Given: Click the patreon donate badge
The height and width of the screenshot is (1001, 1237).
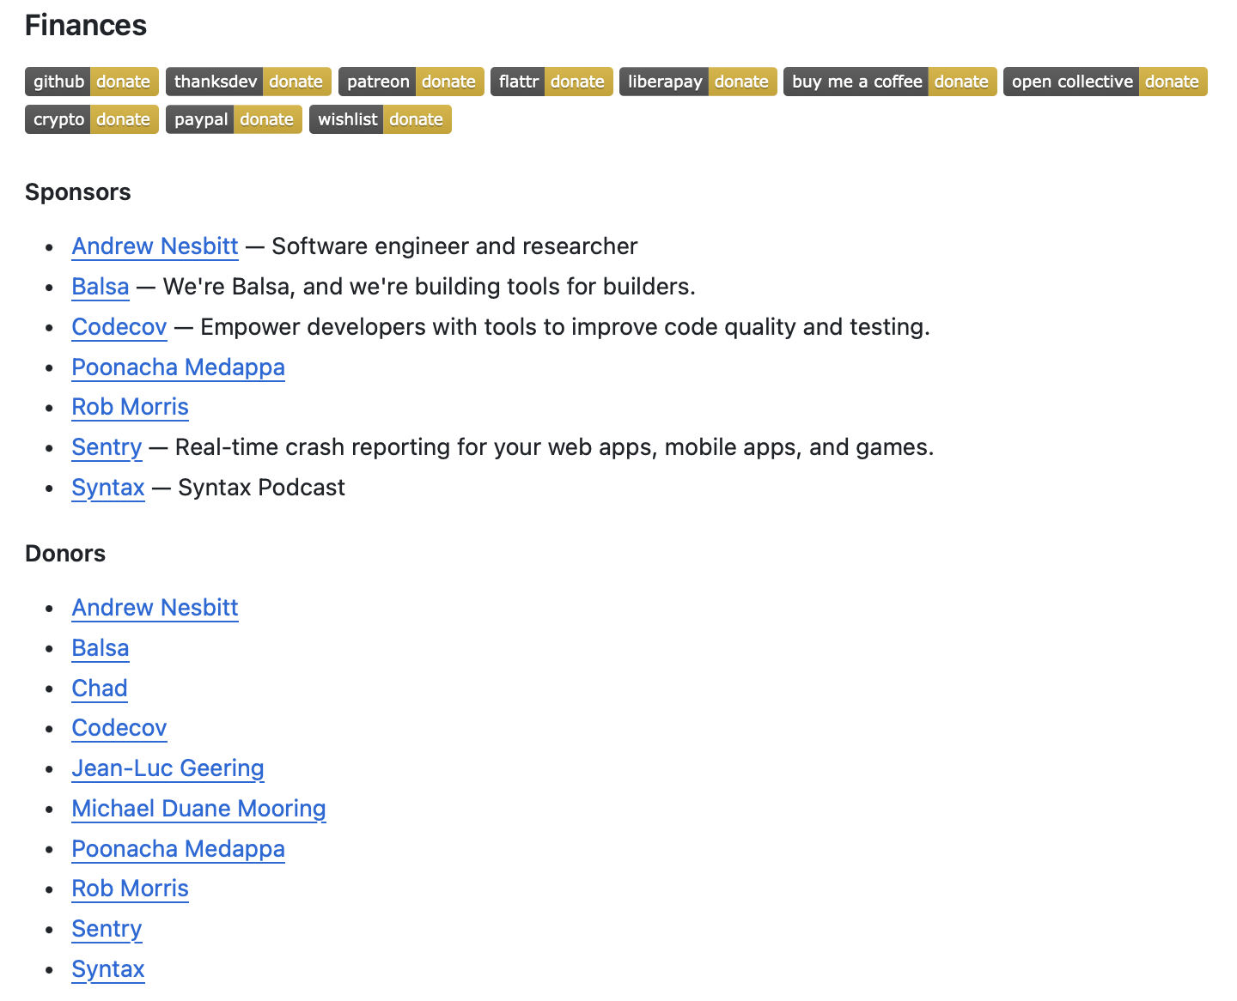Looking at the screenshot, I should [x=411, y=82].
